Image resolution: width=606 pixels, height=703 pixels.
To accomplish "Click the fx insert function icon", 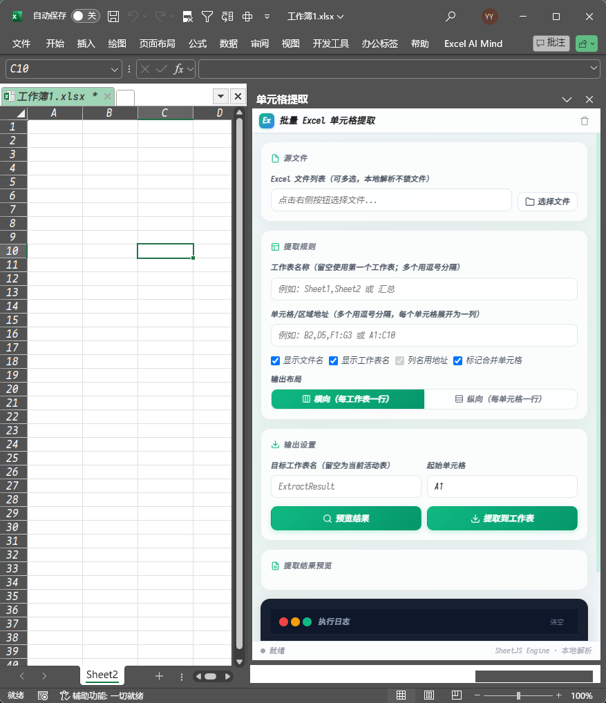I will point(178,69).
